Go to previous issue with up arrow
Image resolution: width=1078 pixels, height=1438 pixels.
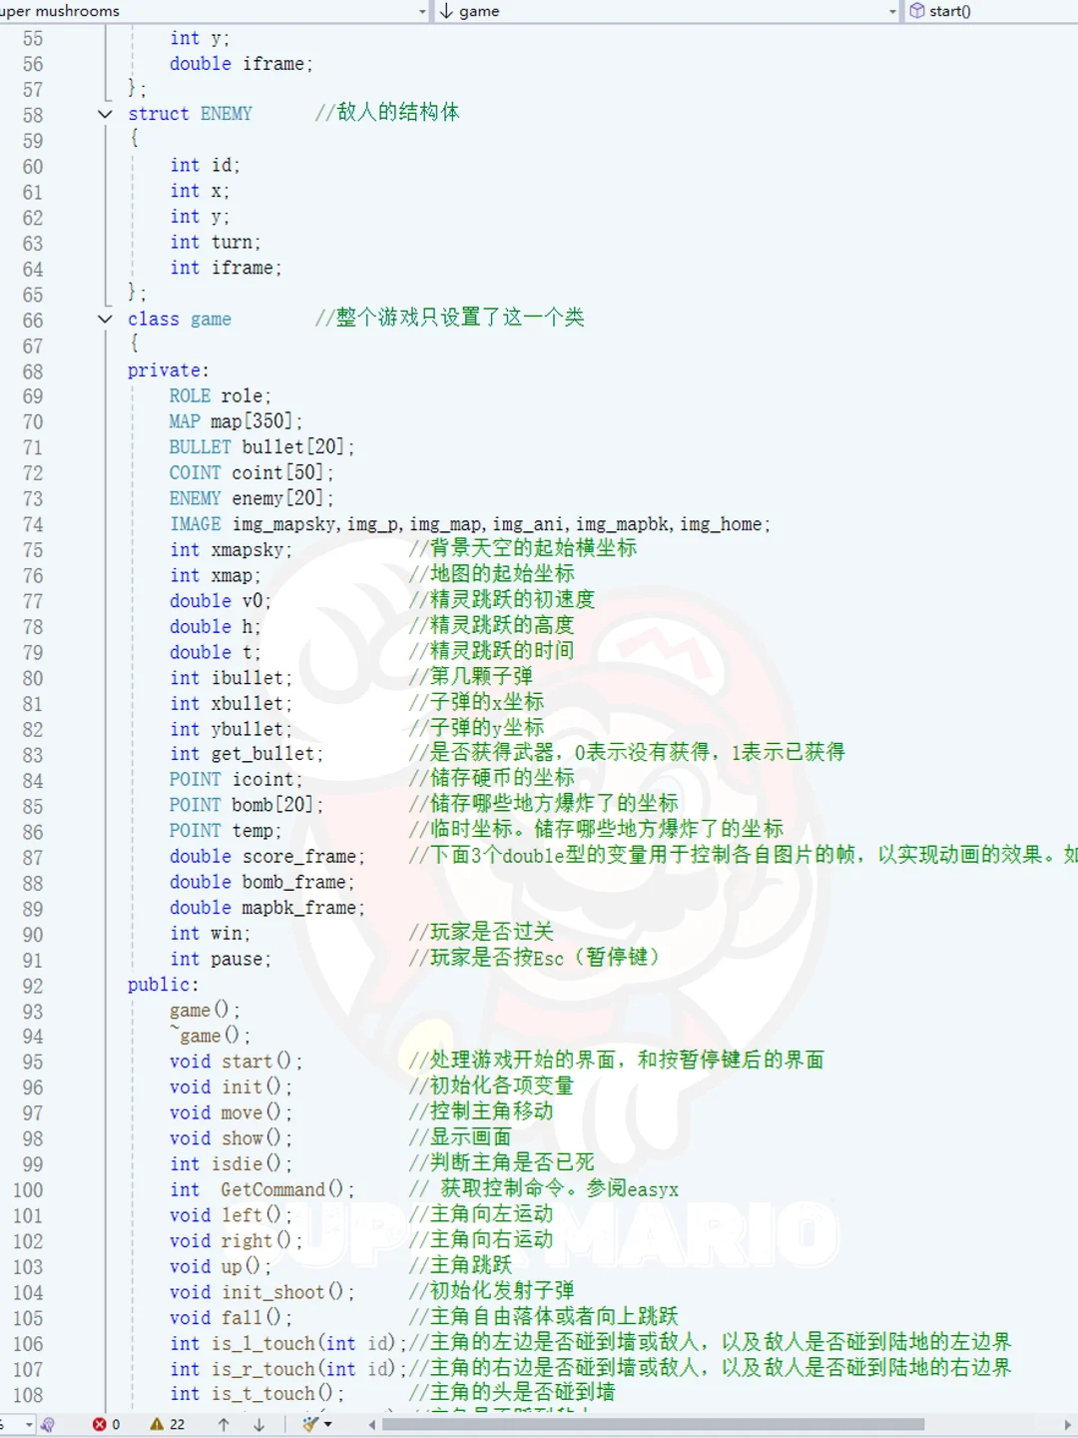pyautogui.click(x=224, y=1425)
